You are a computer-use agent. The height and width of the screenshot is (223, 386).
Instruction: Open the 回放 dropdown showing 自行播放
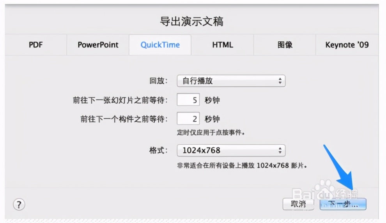pos(231,81)
